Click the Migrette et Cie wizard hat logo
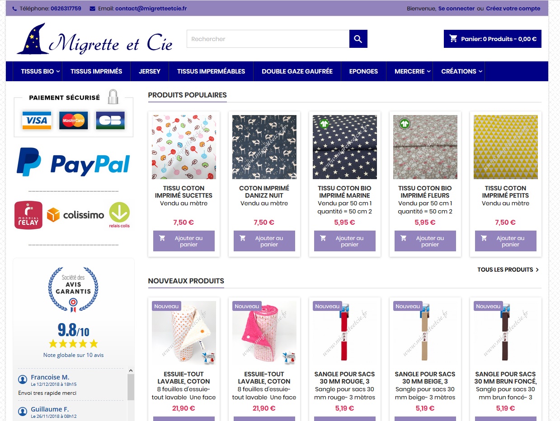Viewport: 560px width, 421px height. (x=95, y=39)
